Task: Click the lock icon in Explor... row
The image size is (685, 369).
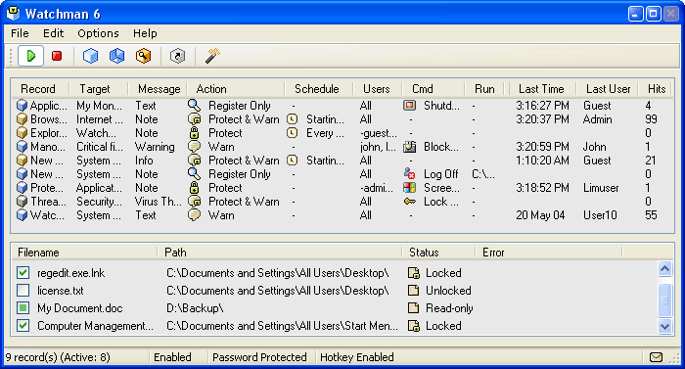Action: coord(194,133)
